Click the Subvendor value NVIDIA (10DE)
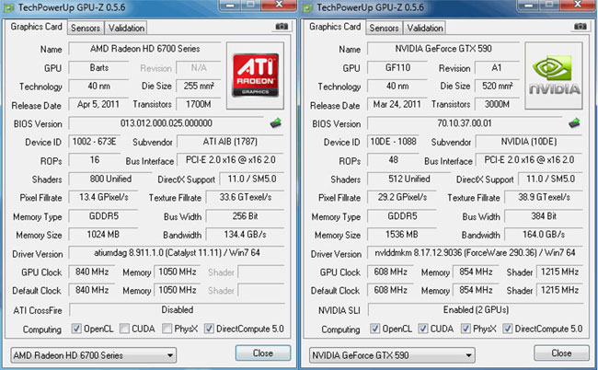 (x=529, y=142)
